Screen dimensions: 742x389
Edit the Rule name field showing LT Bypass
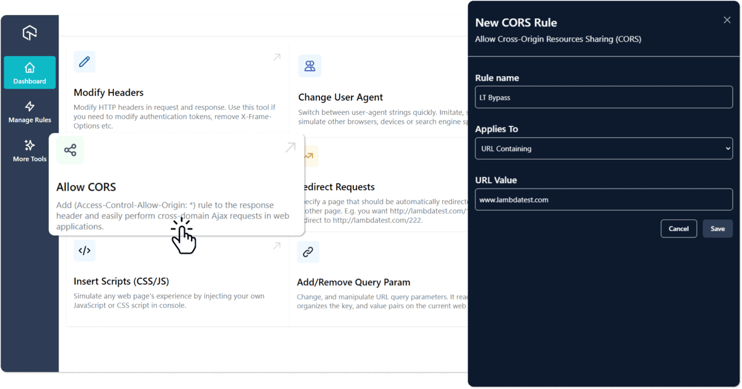604,97
